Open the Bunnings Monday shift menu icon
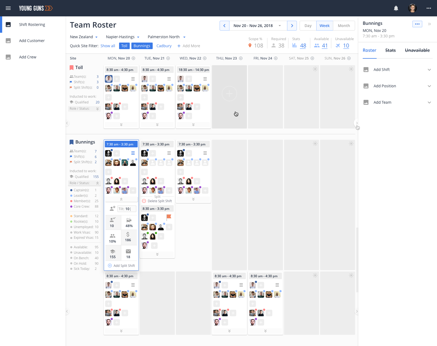 (133, 153)
